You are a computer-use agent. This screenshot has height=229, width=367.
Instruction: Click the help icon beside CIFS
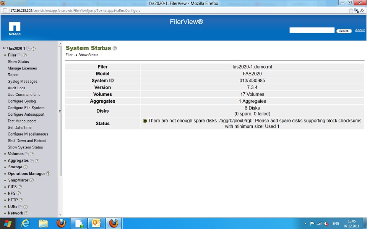[20, 187]
